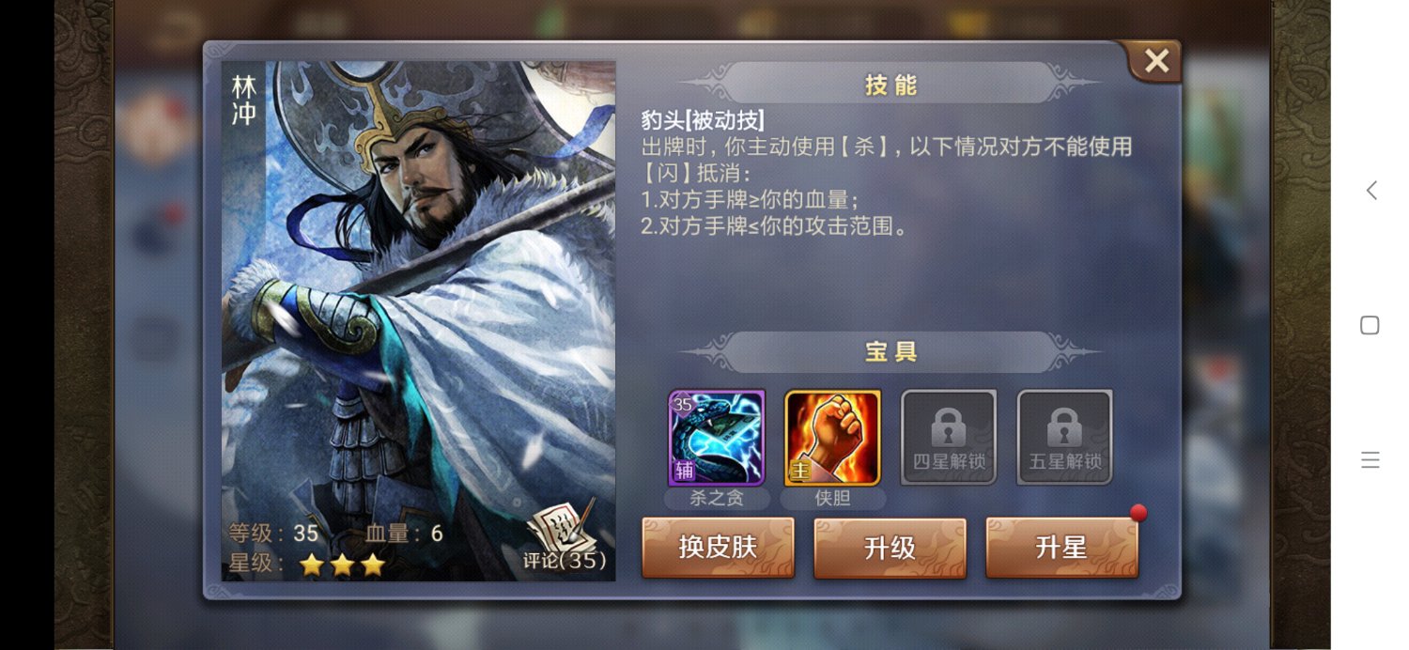Tap the Android home square button
The image size is (1409, 650).
(x=1370, y=325)
